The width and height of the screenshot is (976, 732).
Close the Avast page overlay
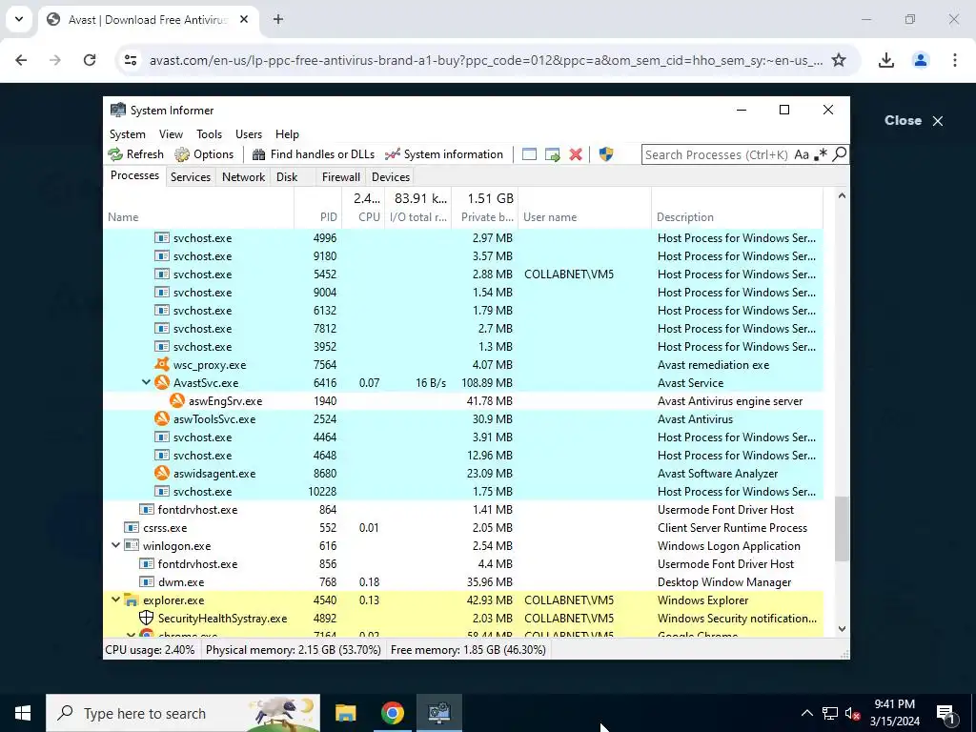pyautogui.click(x=913, y=121)
